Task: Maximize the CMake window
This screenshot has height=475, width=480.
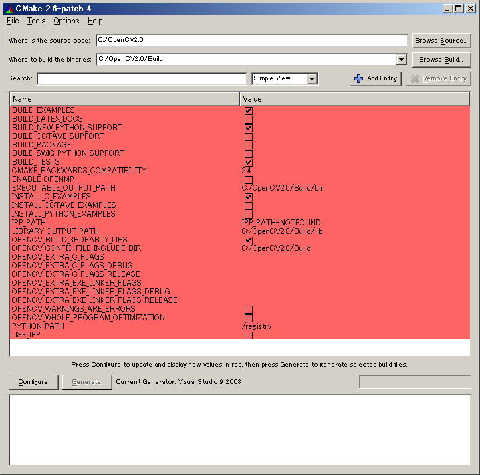Action: 459,9
